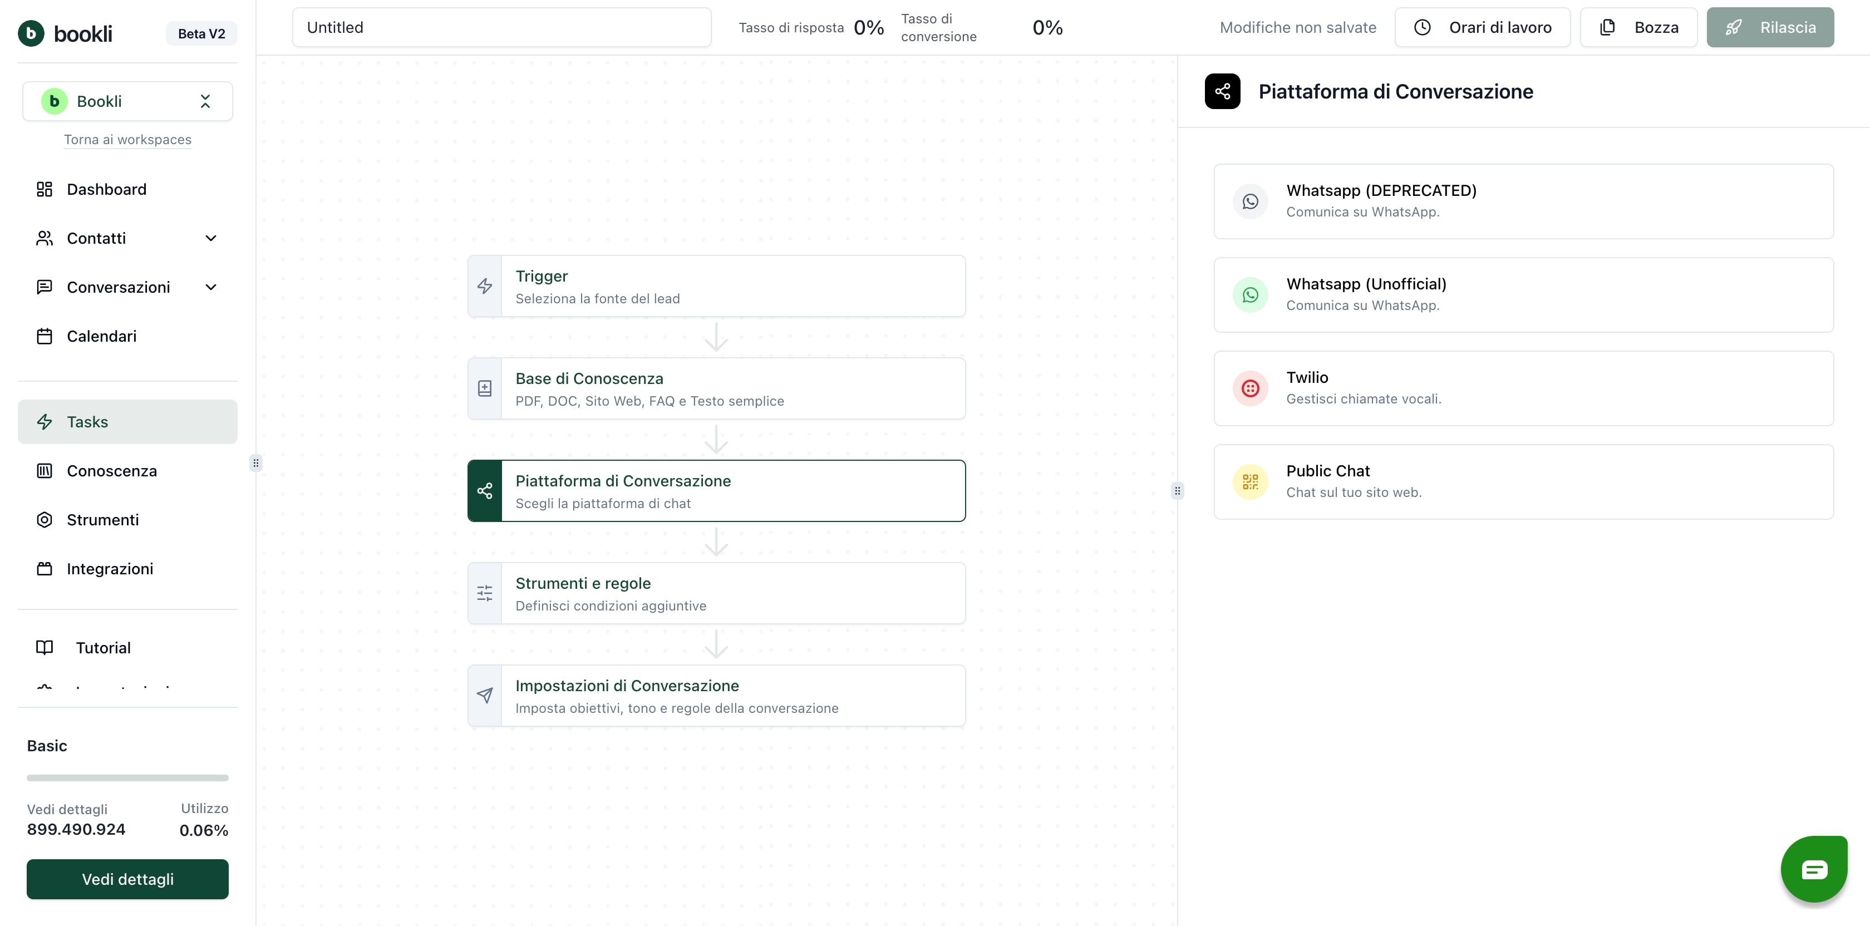Click the Whatsapp (DEPRECATED) grey icon

1249,201
